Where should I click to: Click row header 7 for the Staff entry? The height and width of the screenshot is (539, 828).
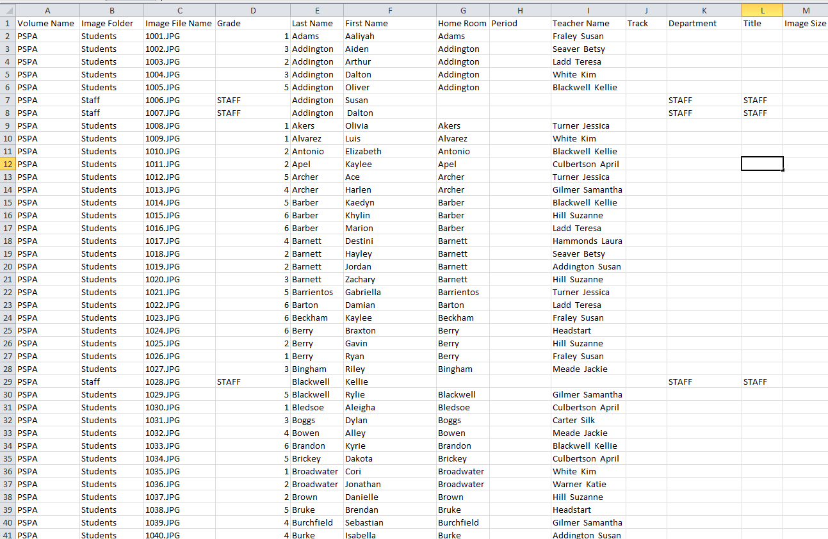[8, 100]
